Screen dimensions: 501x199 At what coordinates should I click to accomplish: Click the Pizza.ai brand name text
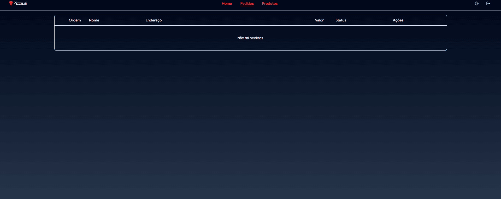pyautogui.click(x=20, y=3)
